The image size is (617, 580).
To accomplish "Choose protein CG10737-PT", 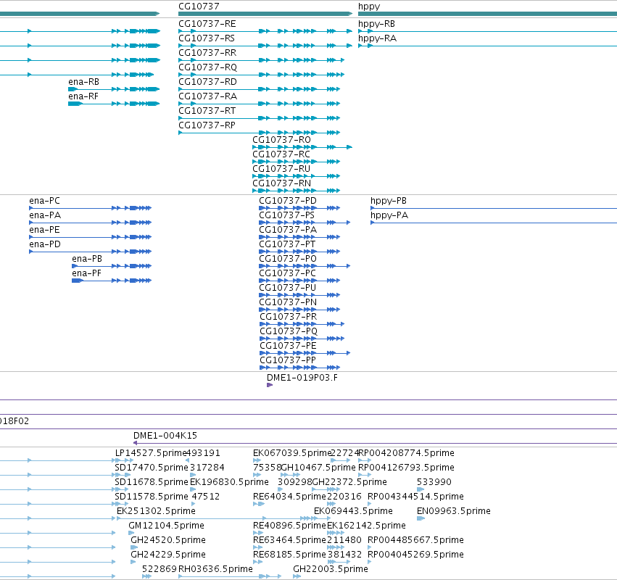I will point(287,244).
